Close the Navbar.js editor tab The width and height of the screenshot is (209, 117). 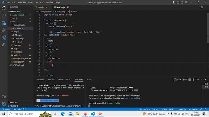(68, 7)
